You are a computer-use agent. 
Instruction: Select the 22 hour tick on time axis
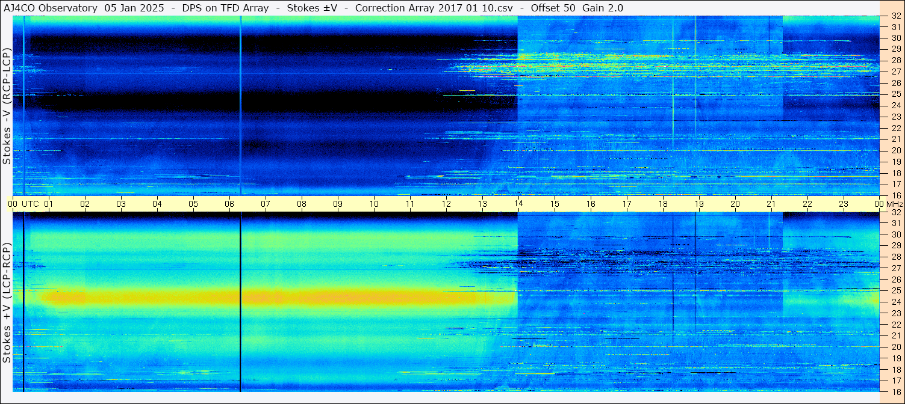tap(807, 204)
